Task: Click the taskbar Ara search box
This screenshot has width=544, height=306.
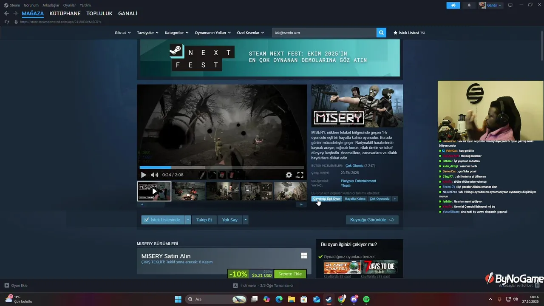Action: [x=216, y=299]
